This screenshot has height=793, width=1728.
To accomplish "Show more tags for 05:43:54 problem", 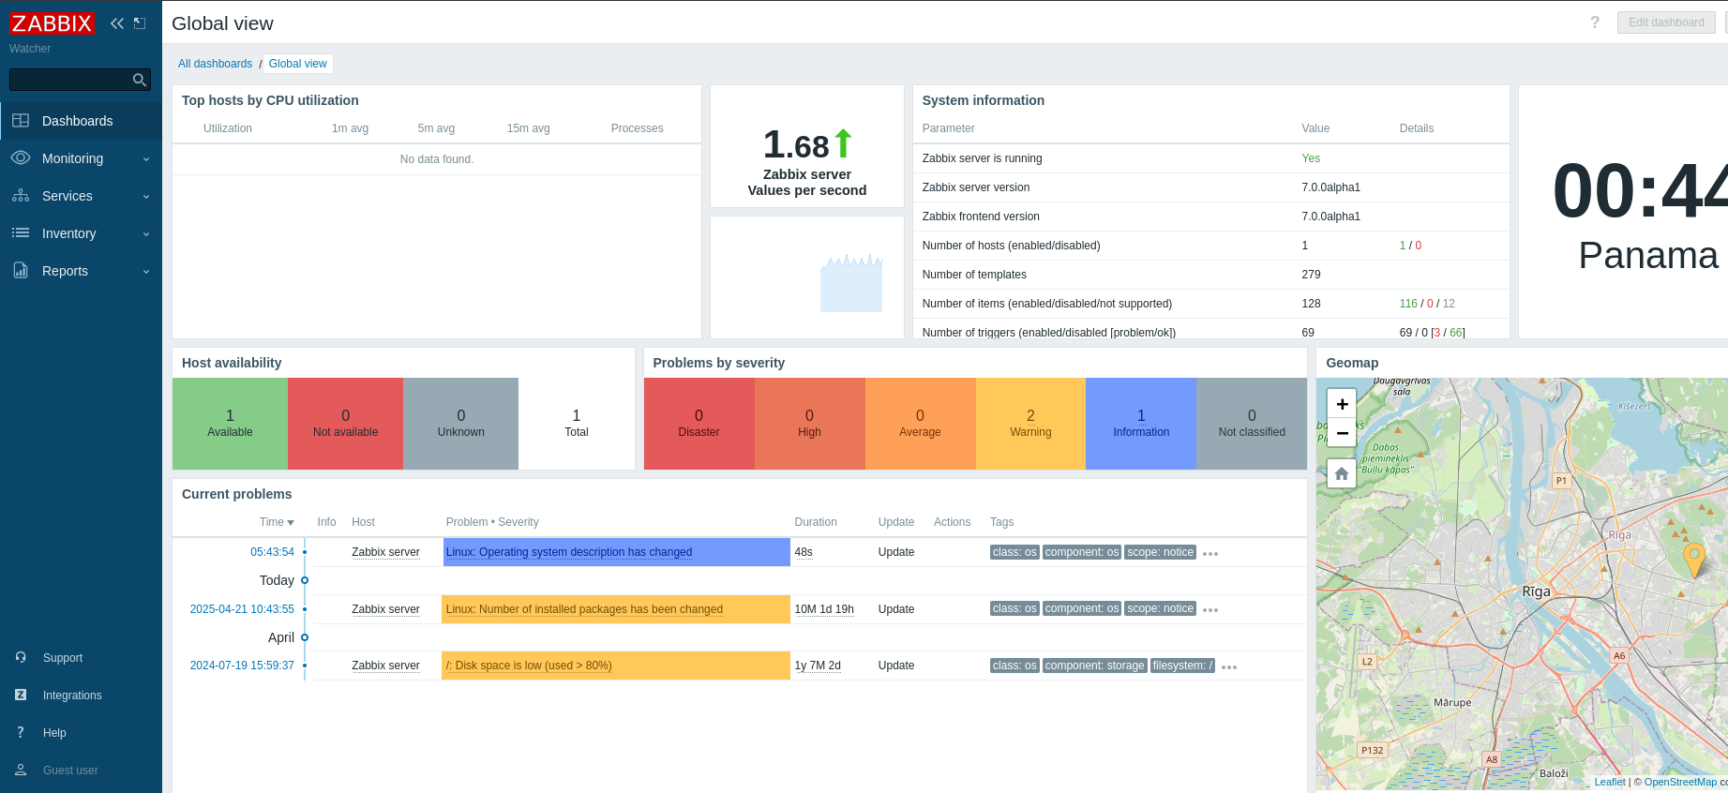I will [1210, 554].
